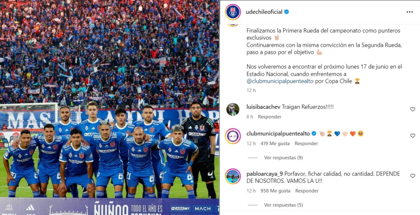Reply to luisibacachev's comment via Responder
This screenshot has height=215, width=420.
pos(269,117)
